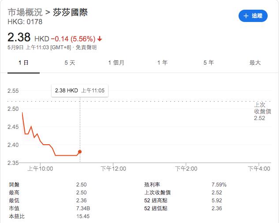The height and width of the screenshot is (223, 280).
Task: Click the 本益比 value 15.45
Action: coord(83,216)
